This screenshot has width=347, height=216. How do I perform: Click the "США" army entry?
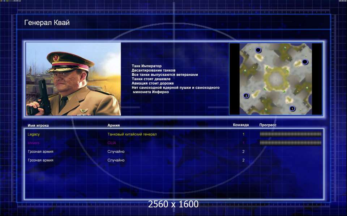pyautogui.click(x=112, y=143)
